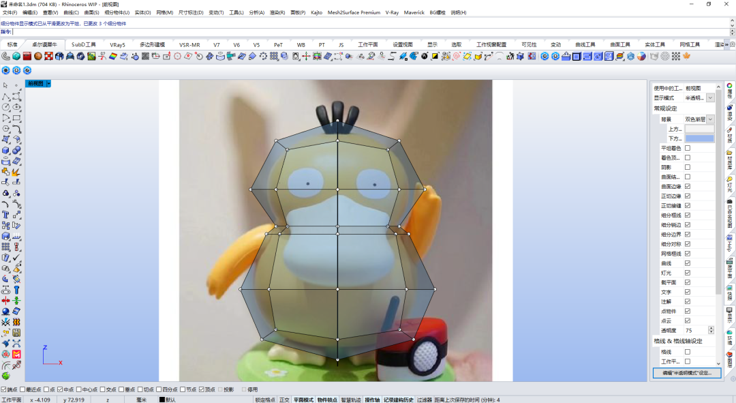Enable the 格线 grid checkbox
This screenshot has width=736, height=403.
coord(687,352)
